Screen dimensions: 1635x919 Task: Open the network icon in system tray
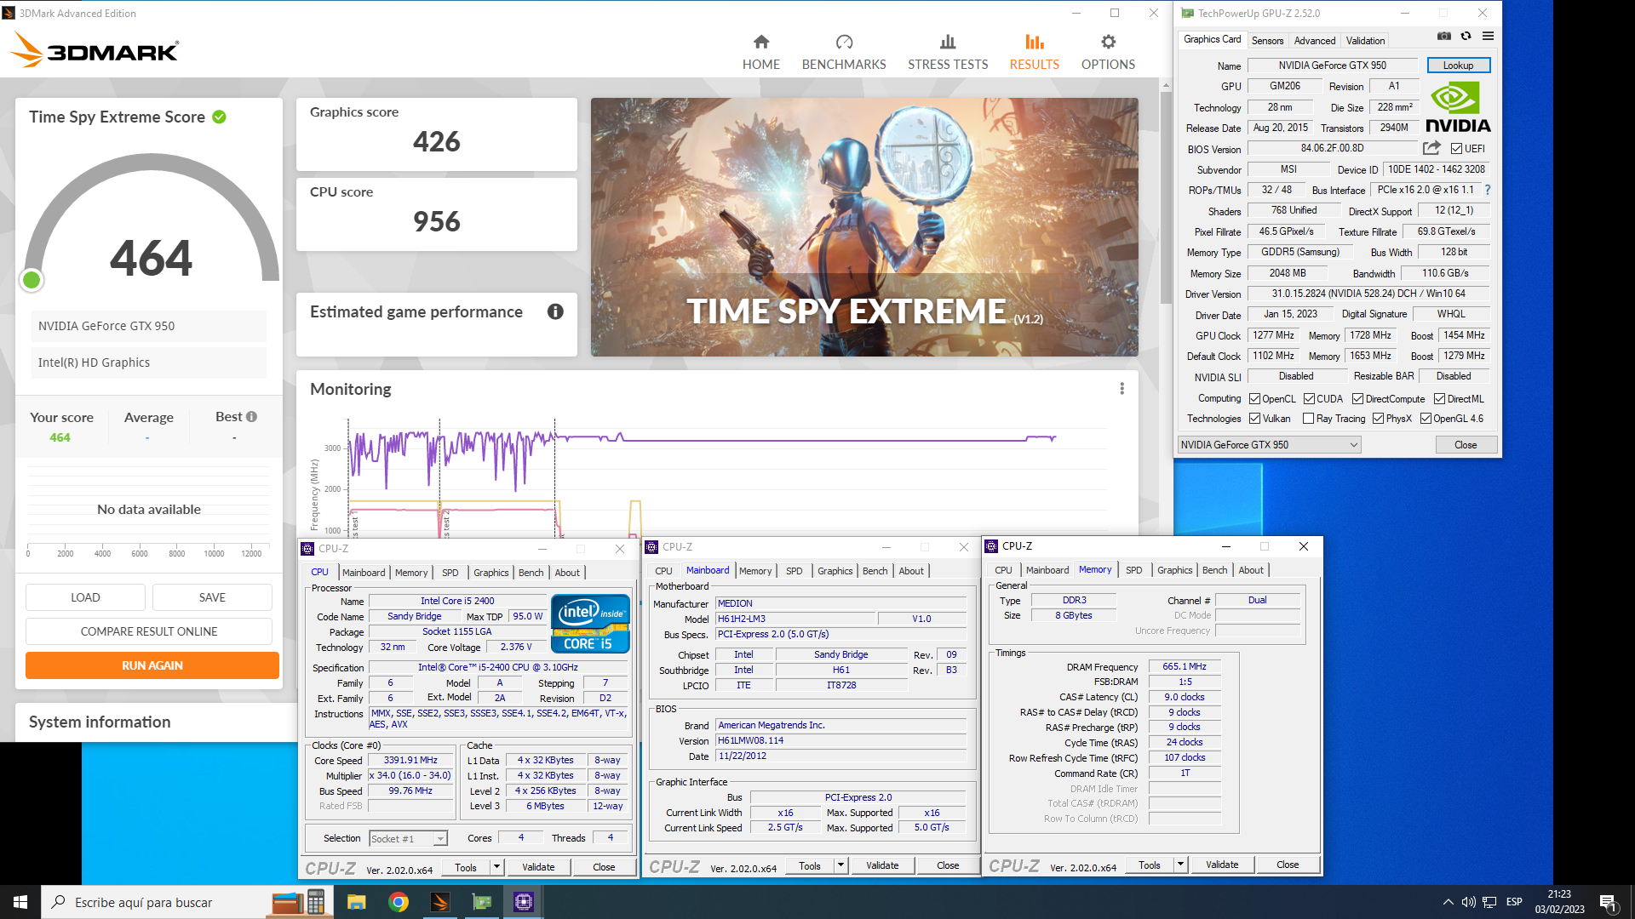tap(1489, 902)
